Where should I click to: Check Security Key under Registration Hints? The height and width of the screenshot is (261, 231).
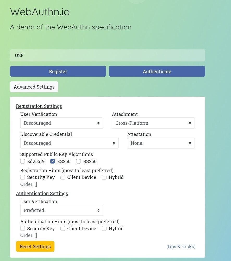[x=23, y=177]
